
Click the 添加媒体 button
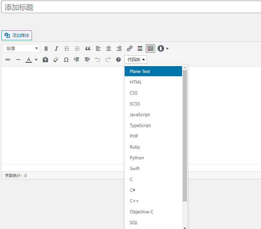[x=17, y=35]
